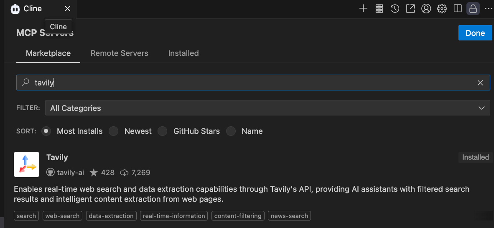Select the search tag
The width and height of the screenshot is (494, 228).
26,216
